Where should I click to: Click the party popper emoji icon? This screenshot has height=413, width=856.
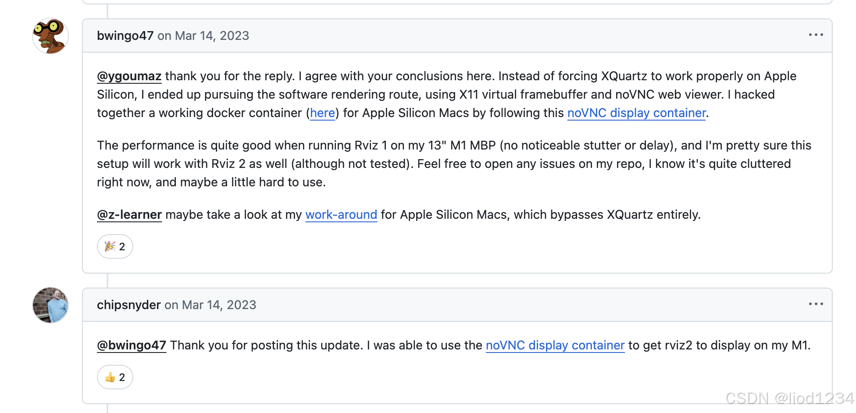coord(110,246)
